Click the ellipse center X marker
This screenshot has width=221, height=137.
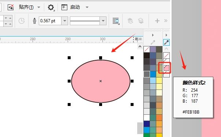[x=101, y=81]
